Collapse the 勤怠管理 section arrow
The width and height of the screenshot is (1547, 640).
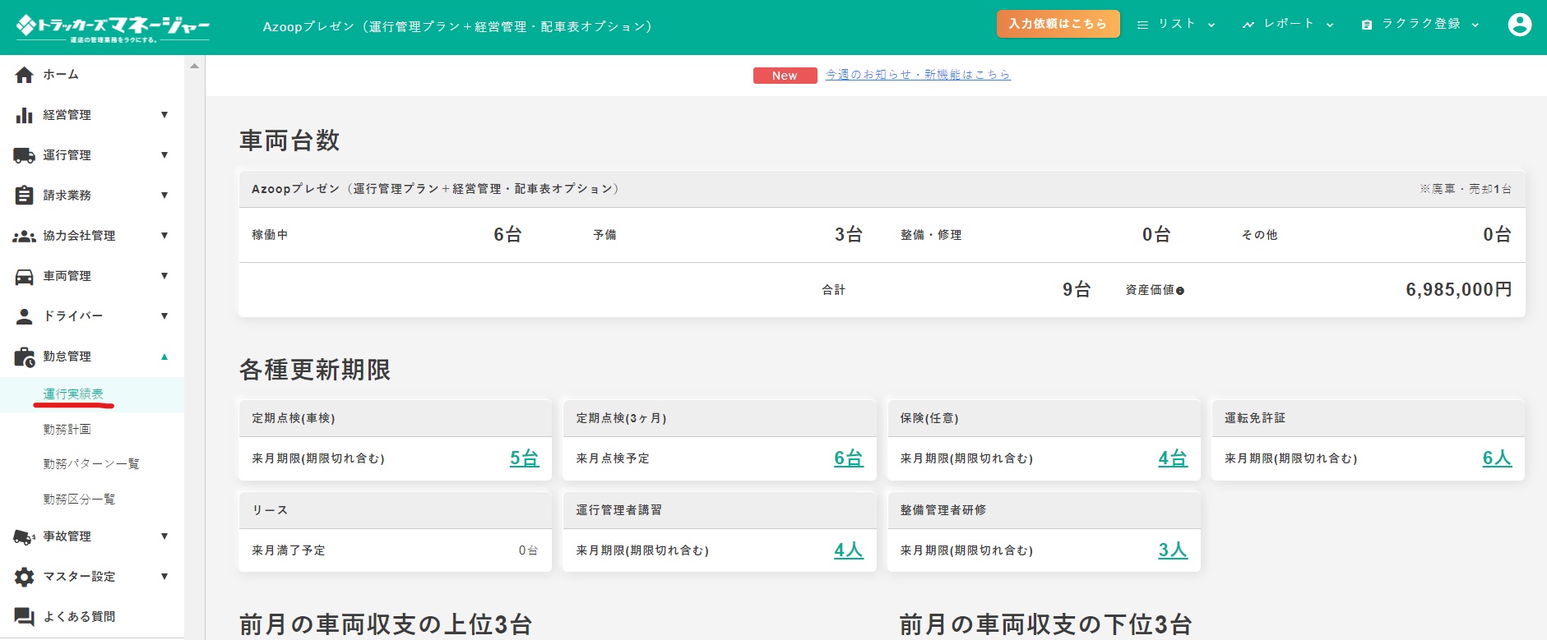[x=164, y=357]
